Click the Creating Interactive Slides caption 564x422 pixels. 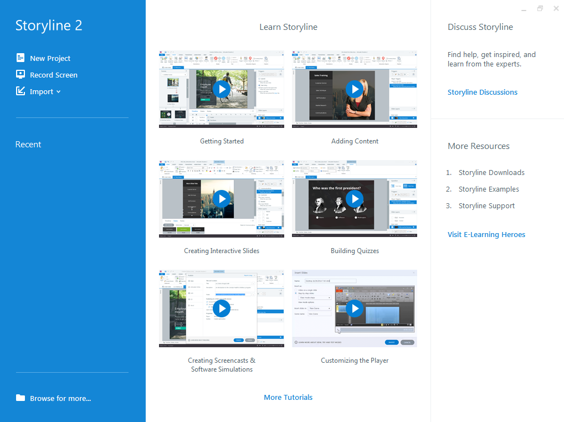(x=222, y=251)
